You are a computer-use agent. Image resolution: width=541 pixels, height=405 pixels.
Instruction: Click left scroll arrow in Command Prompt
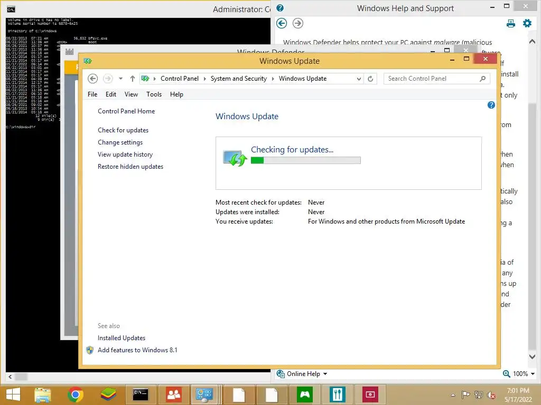(x=10, y=377)
